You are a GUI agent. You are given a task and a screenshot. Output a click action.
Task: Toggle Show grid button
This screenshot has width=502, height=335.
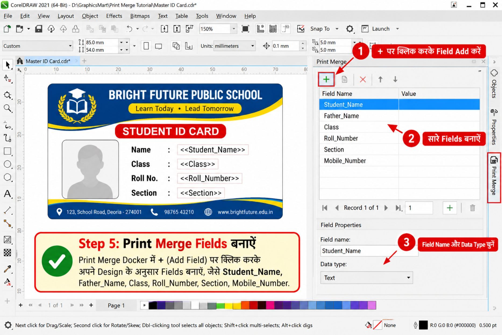[273, 29]
